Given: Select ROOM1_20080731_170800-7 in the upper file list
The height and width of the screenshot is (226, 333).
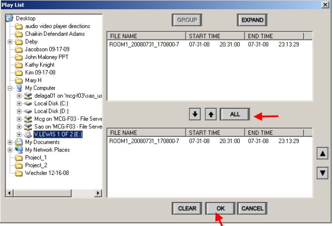Looking at the screenshot, I should tap(144, 45).
